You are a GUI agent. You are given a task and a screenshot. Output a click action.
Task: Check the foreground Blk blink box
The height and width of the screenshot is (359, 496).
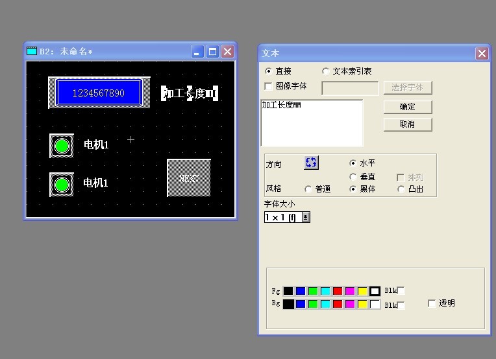[x=401, y=291]
